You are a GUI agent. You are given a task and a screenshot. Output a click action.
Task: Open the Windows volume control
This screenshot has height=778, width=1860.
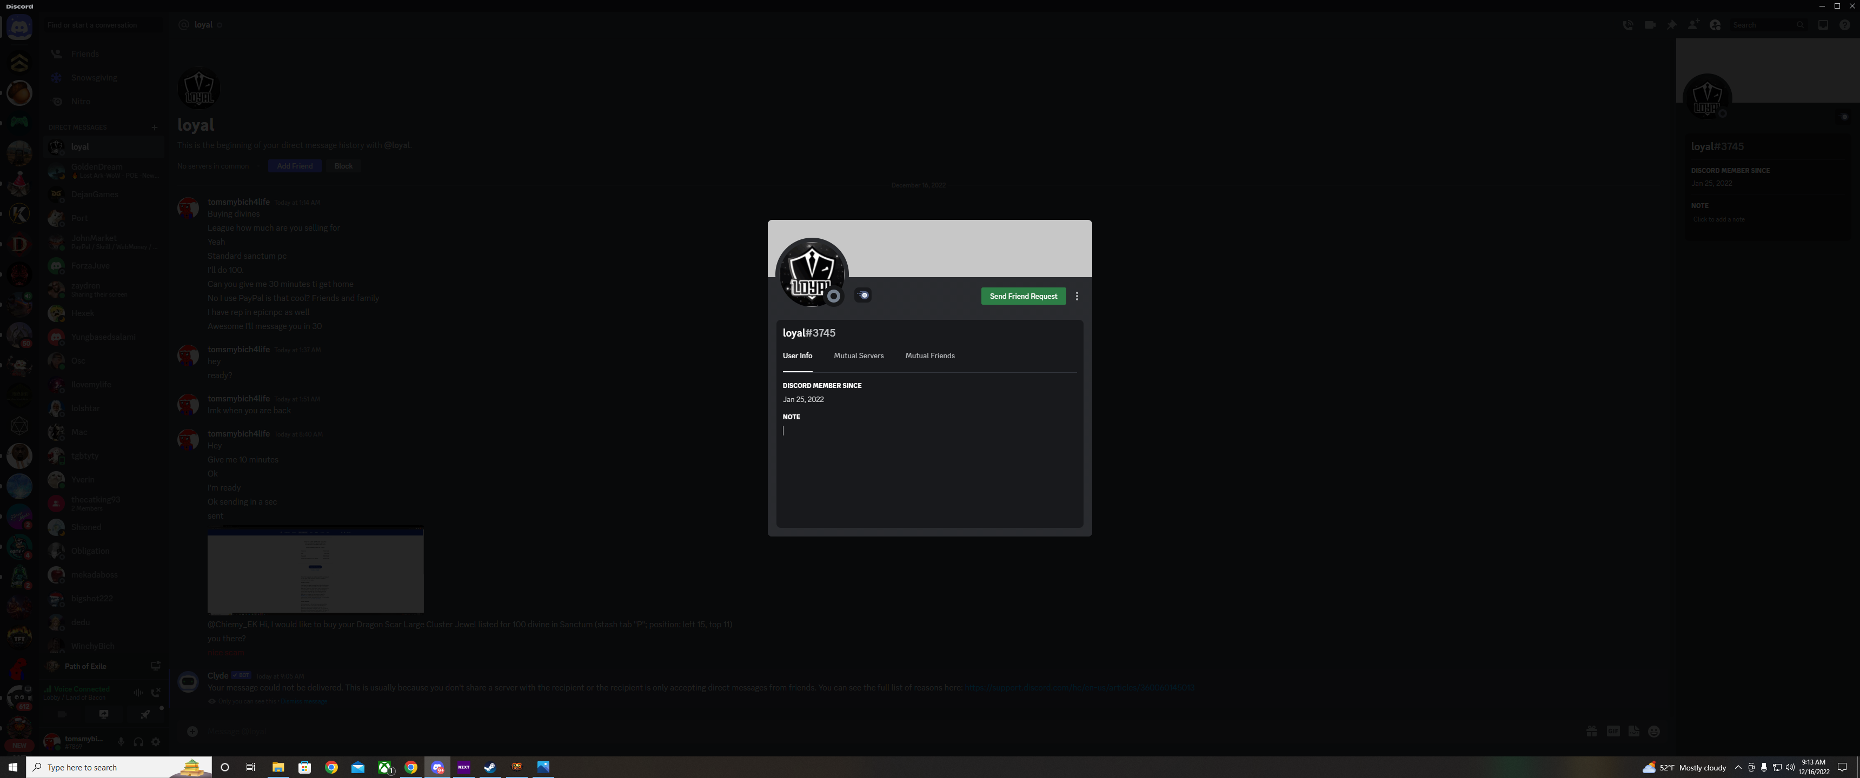point(1790,767)
